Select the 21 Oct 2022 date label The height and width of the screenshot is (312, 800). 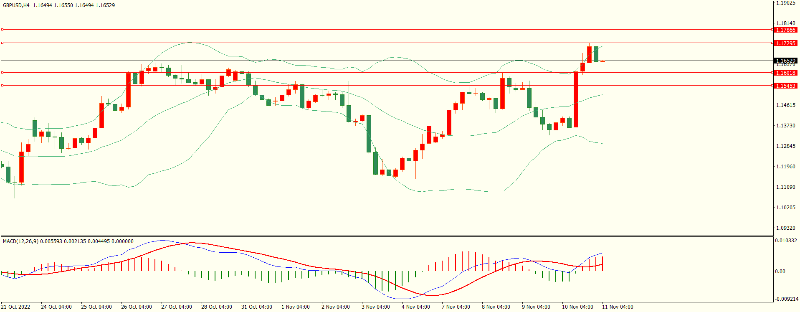[15, 307]
